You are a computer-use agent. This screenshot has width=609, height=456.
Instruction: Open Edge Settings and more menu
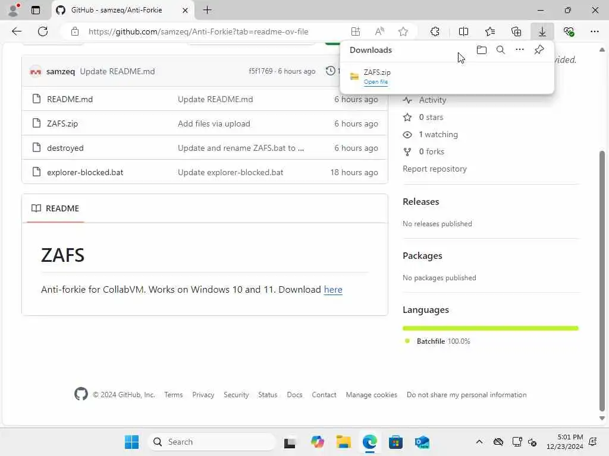pyautogui.click(x=595, y=31)
